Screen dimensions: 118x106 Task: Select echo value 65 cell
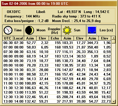[x=55, y=97]
